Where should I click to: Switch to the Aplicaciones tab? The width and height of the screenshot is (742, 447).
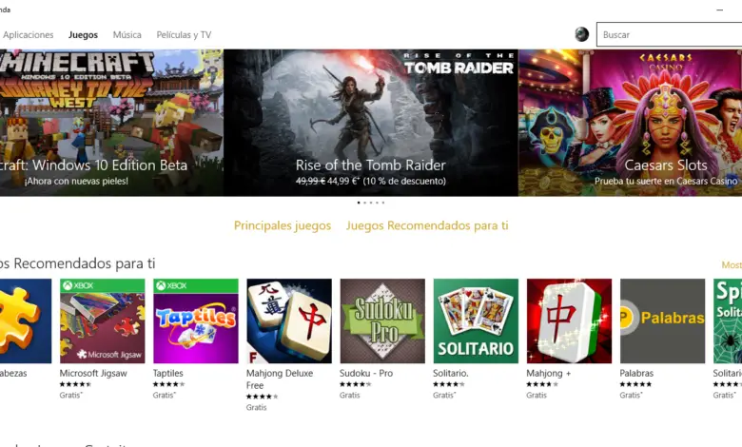pyautogui.click(x=29, y=34)
